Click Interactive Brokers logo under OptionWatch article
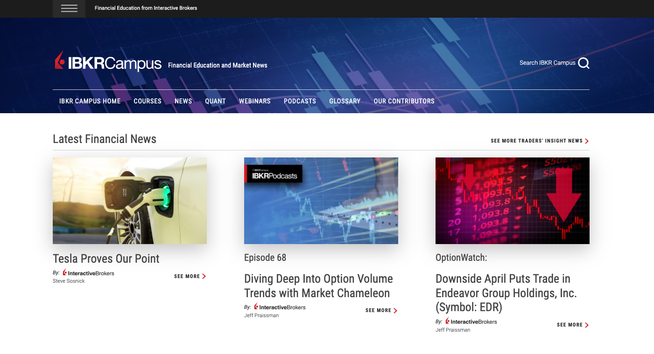This screenshot has height=354, width=654. coord(471,321)
